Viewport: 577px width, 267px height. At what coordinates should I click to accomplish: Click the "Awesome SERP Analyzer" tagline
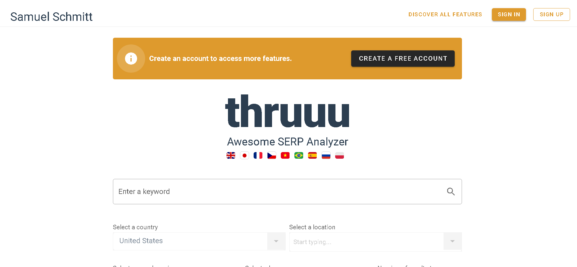287,142
